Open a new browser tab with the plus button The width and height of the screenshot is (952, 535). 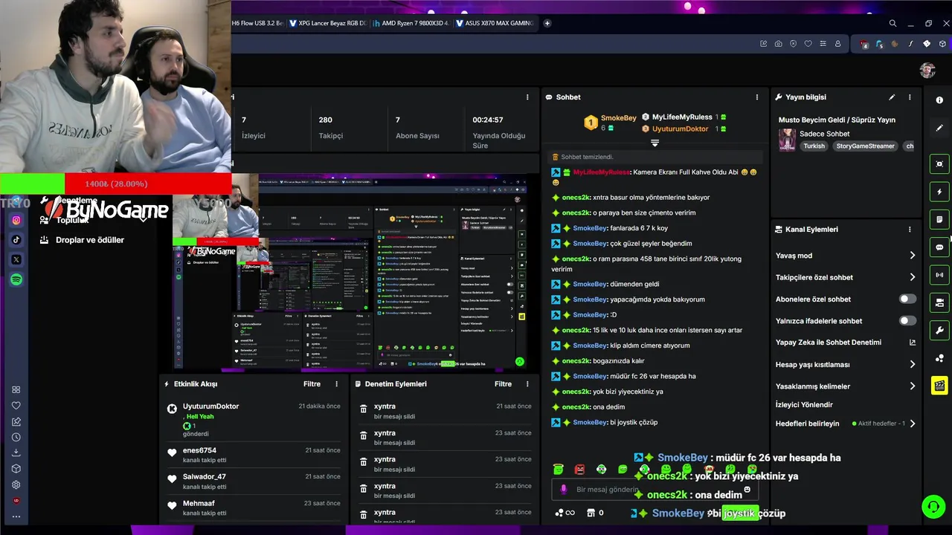coord(547,23)
